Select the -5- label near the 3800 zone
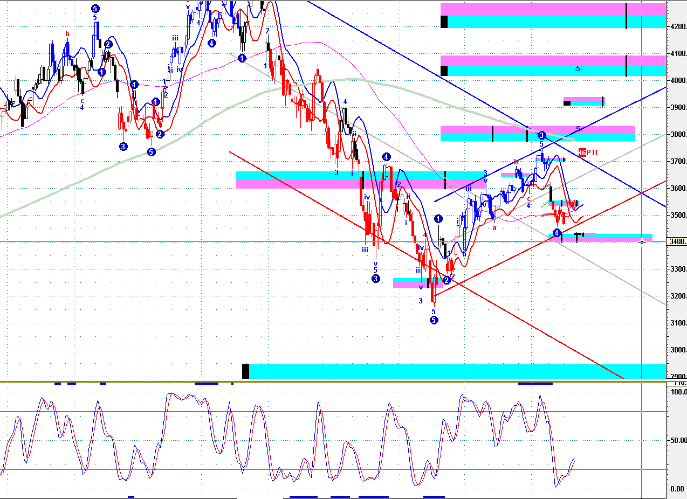 tap(579, 129)
